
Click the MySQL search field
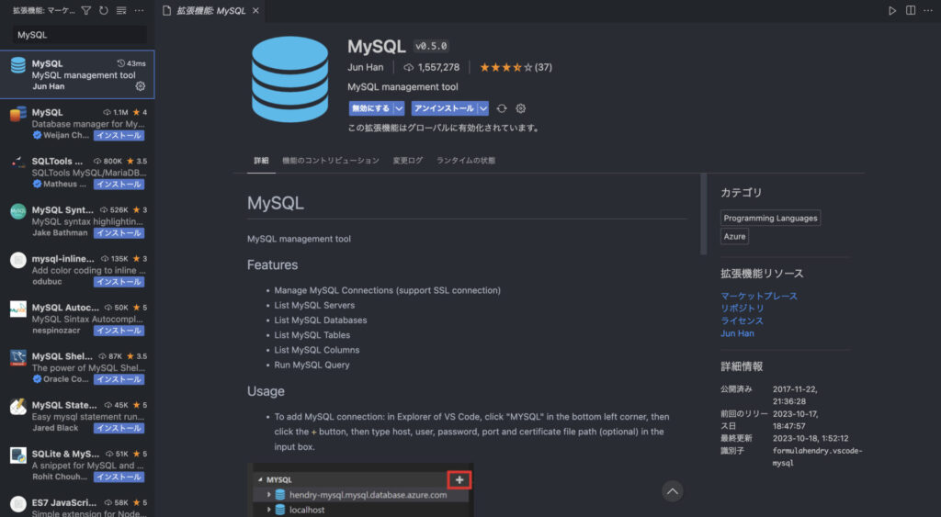coord(80,35)
